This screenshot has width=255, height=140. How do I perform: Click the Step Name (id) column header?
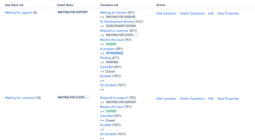[14, 5]
